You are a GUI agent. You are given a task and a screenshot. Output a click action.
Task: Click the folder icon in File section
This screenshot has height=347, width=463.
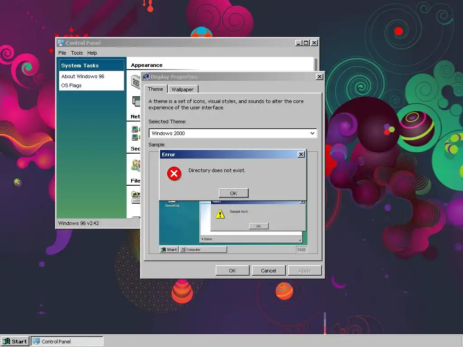136,195
